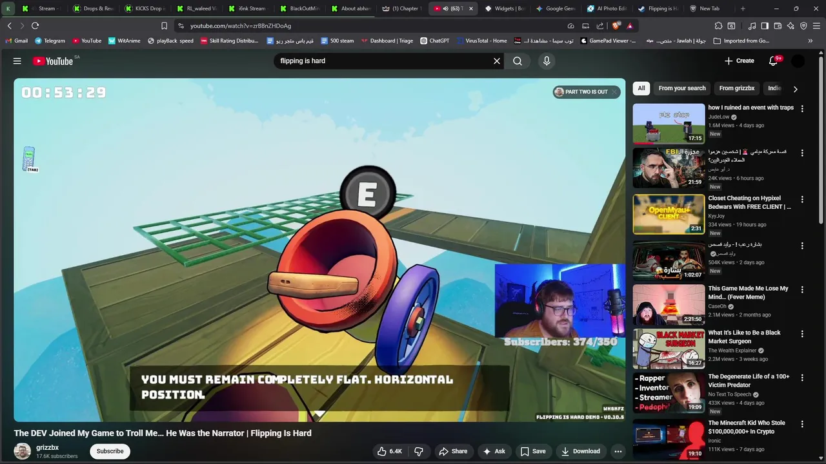
Task: Open the grizzbx channel name link
Action: click(48, 447)
